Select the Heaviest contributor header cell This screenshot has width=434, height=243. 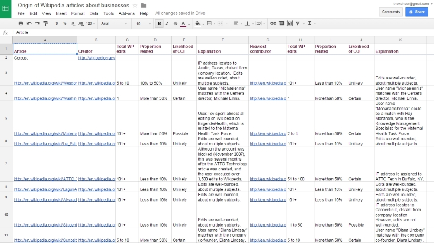point(267,49)
